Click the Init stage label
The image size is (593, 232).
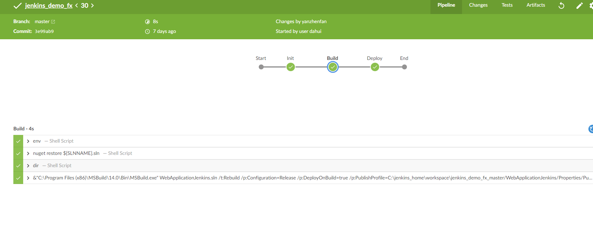[290, 59]
